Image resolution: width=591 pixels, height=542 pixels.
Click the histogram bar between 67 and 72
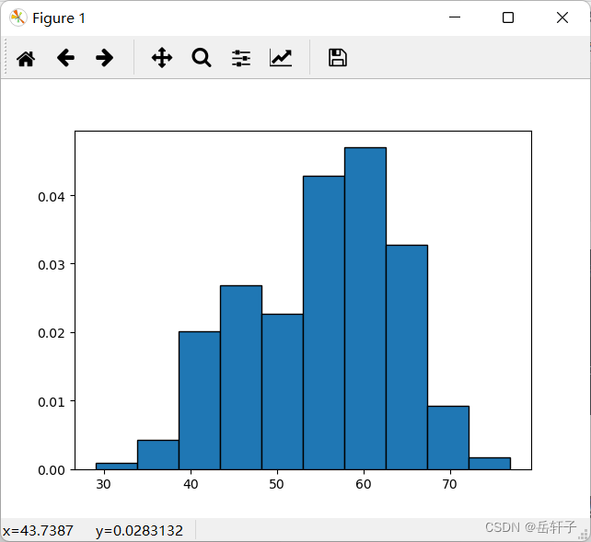(448, 438)
